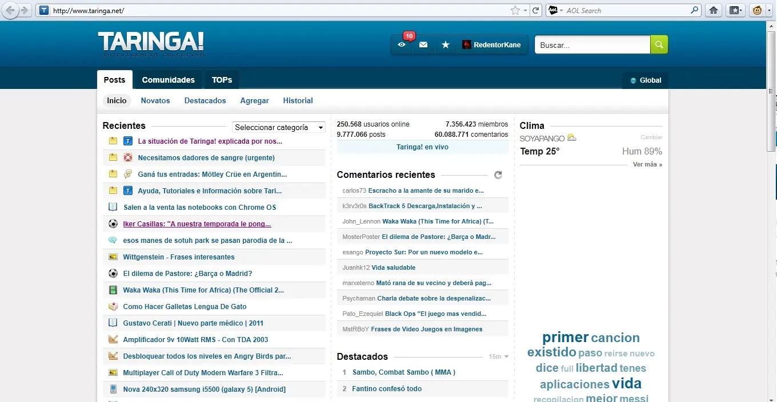777x402 pixels.
Task: Click the browser Back arrow
Action: 10,10
